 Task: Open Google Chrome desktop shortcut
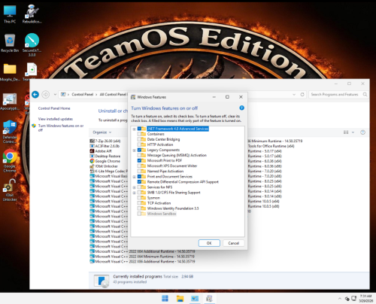click(x=10, y=160)
